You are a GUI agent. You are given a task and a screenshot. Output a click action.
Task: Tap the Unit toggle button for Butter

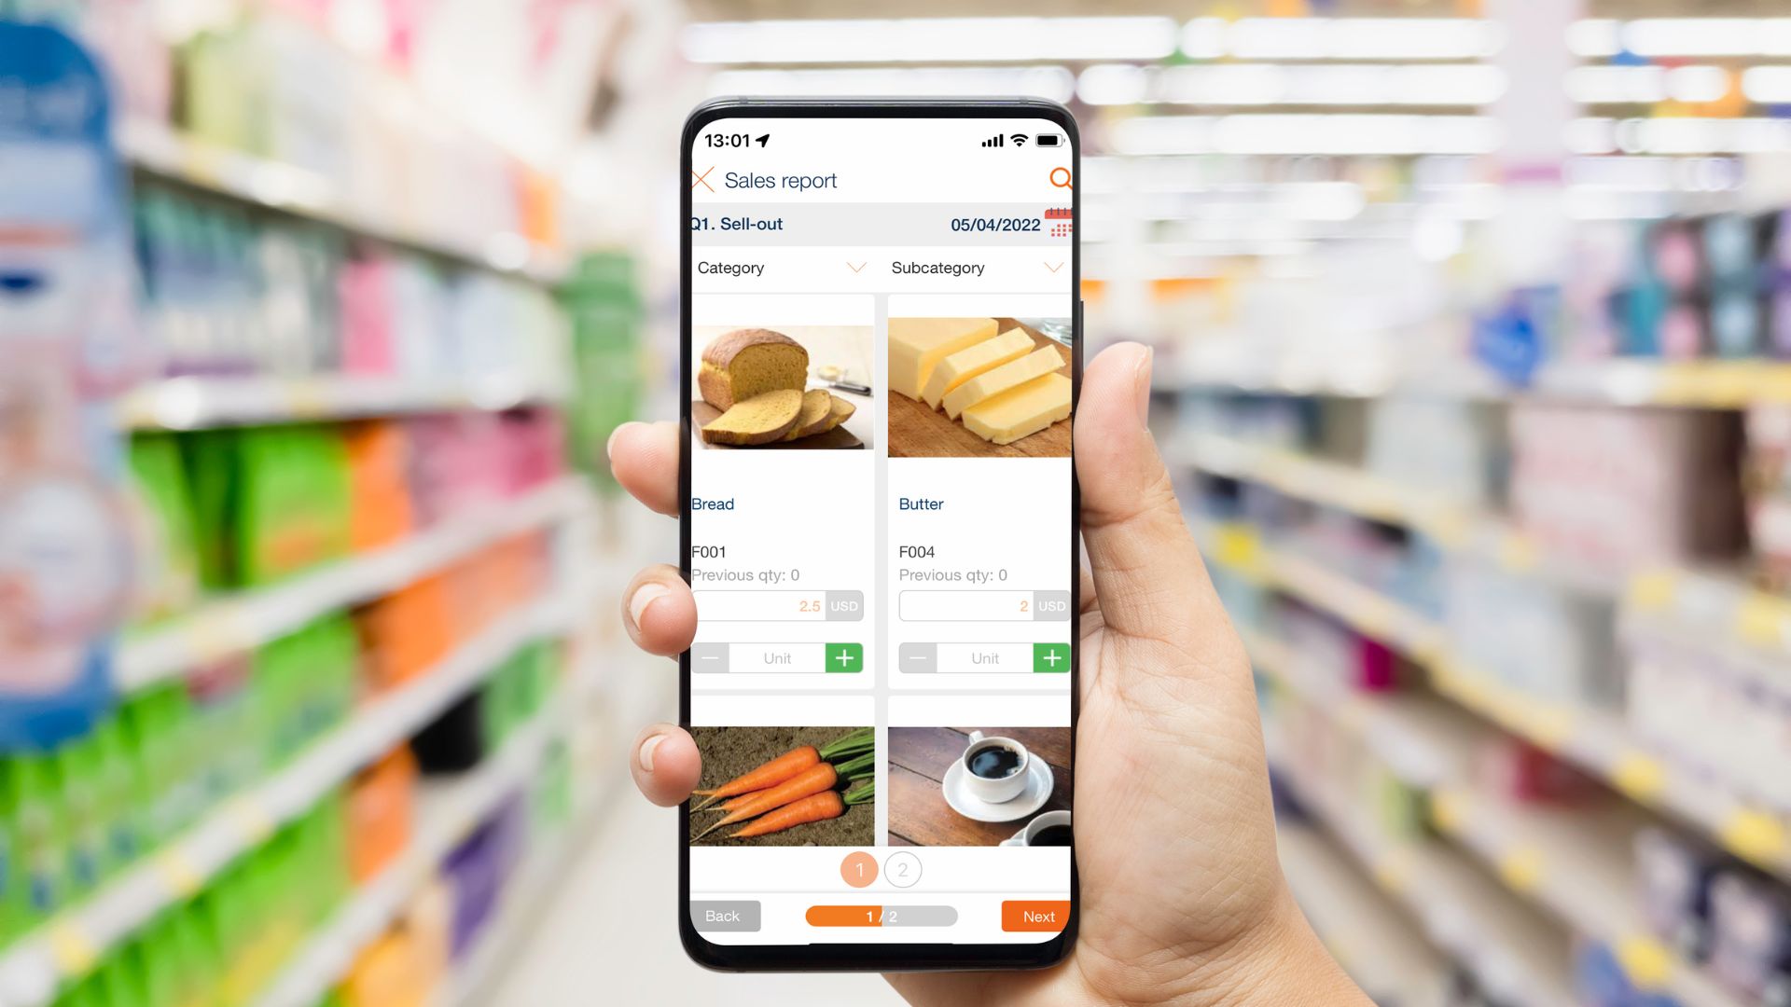pos(985,656)
